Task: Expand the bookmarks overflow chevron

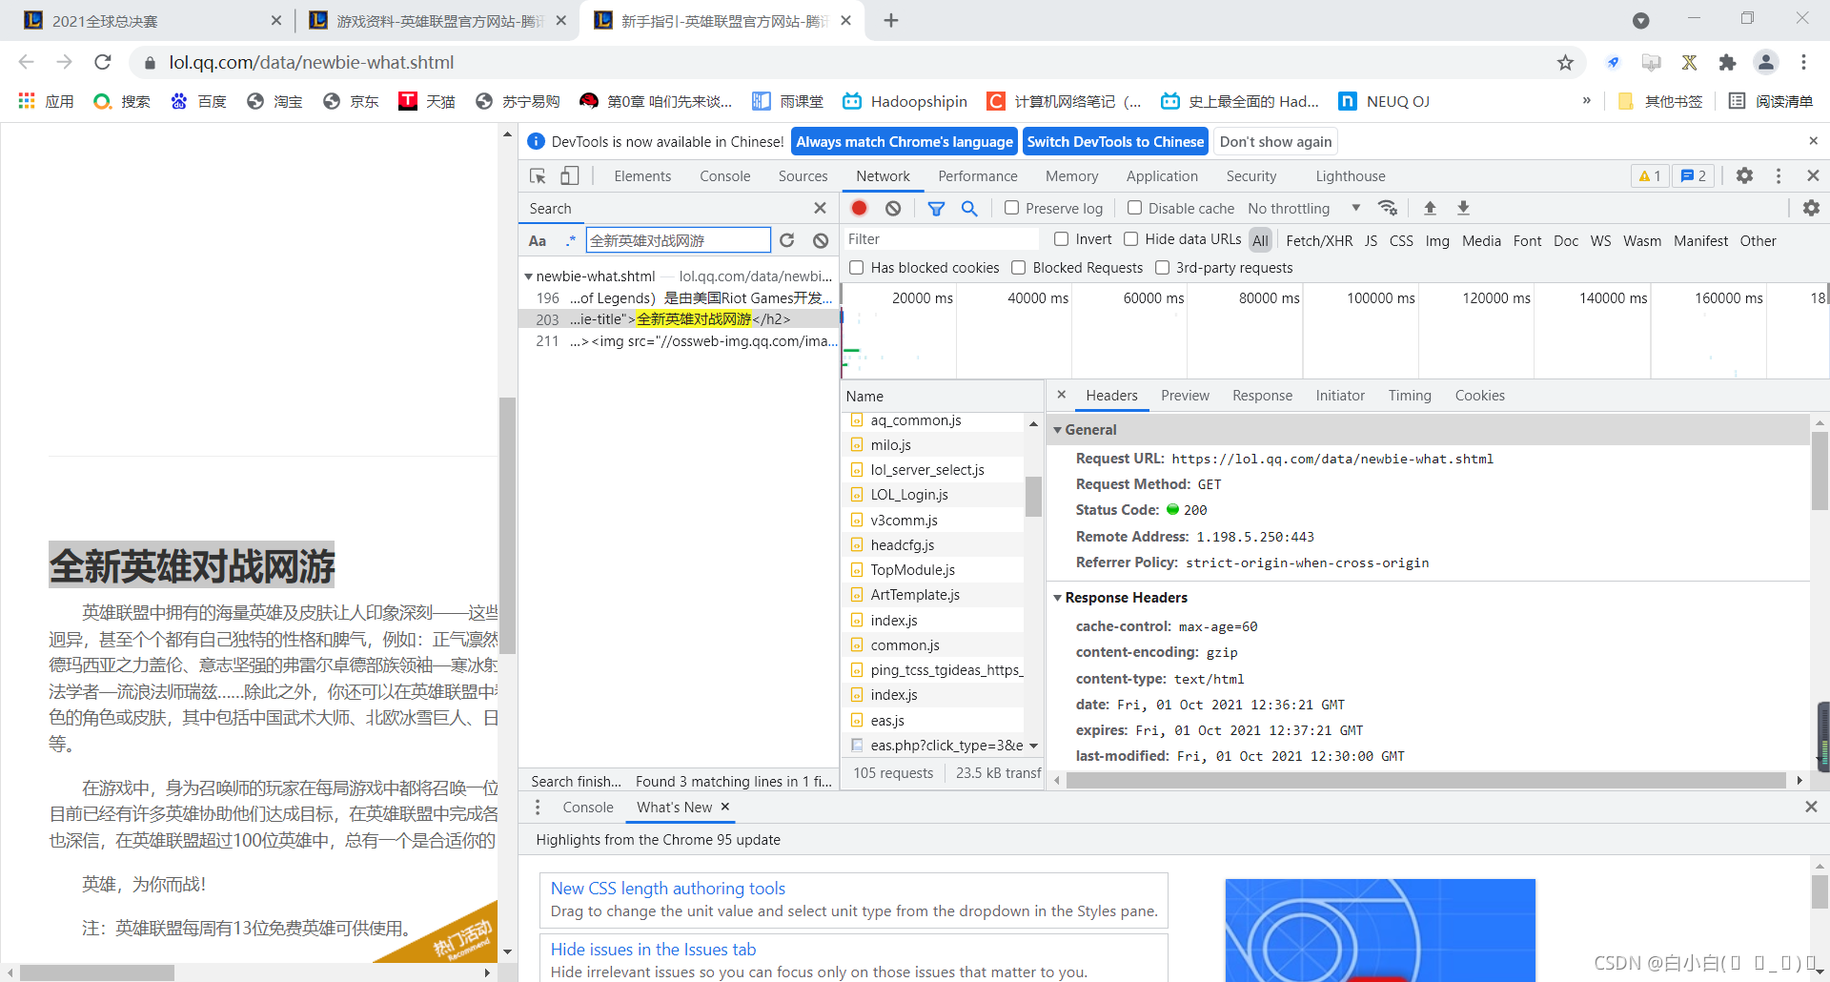Action: click(1586, 101)
